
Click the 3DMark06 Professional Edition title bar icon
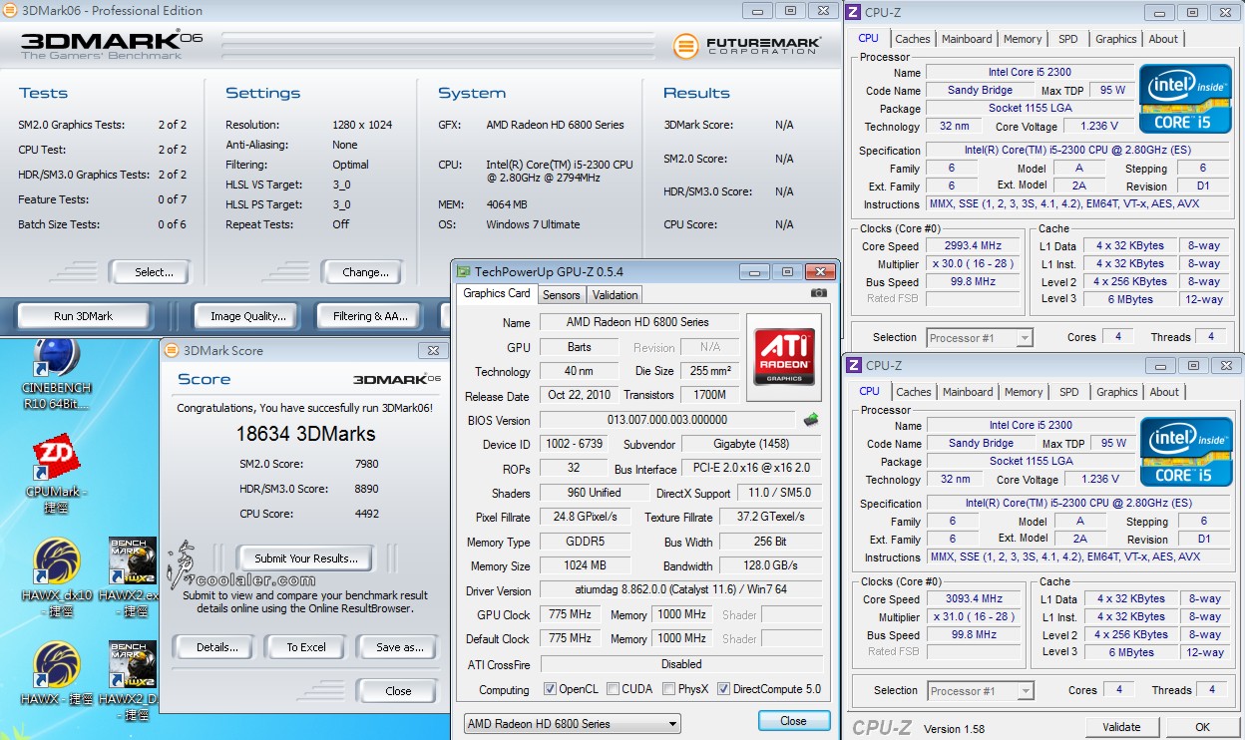tap(9, 11)
